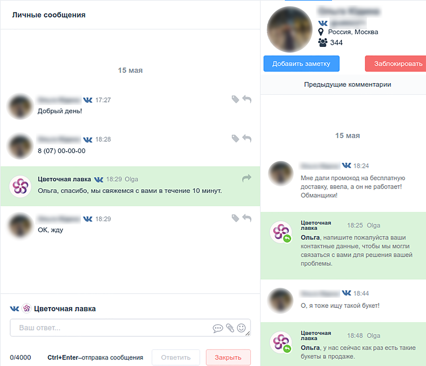The height and width of the screenshot is (366, 426).
Task: Open the large user profile avatar
Action: point(290,29)
